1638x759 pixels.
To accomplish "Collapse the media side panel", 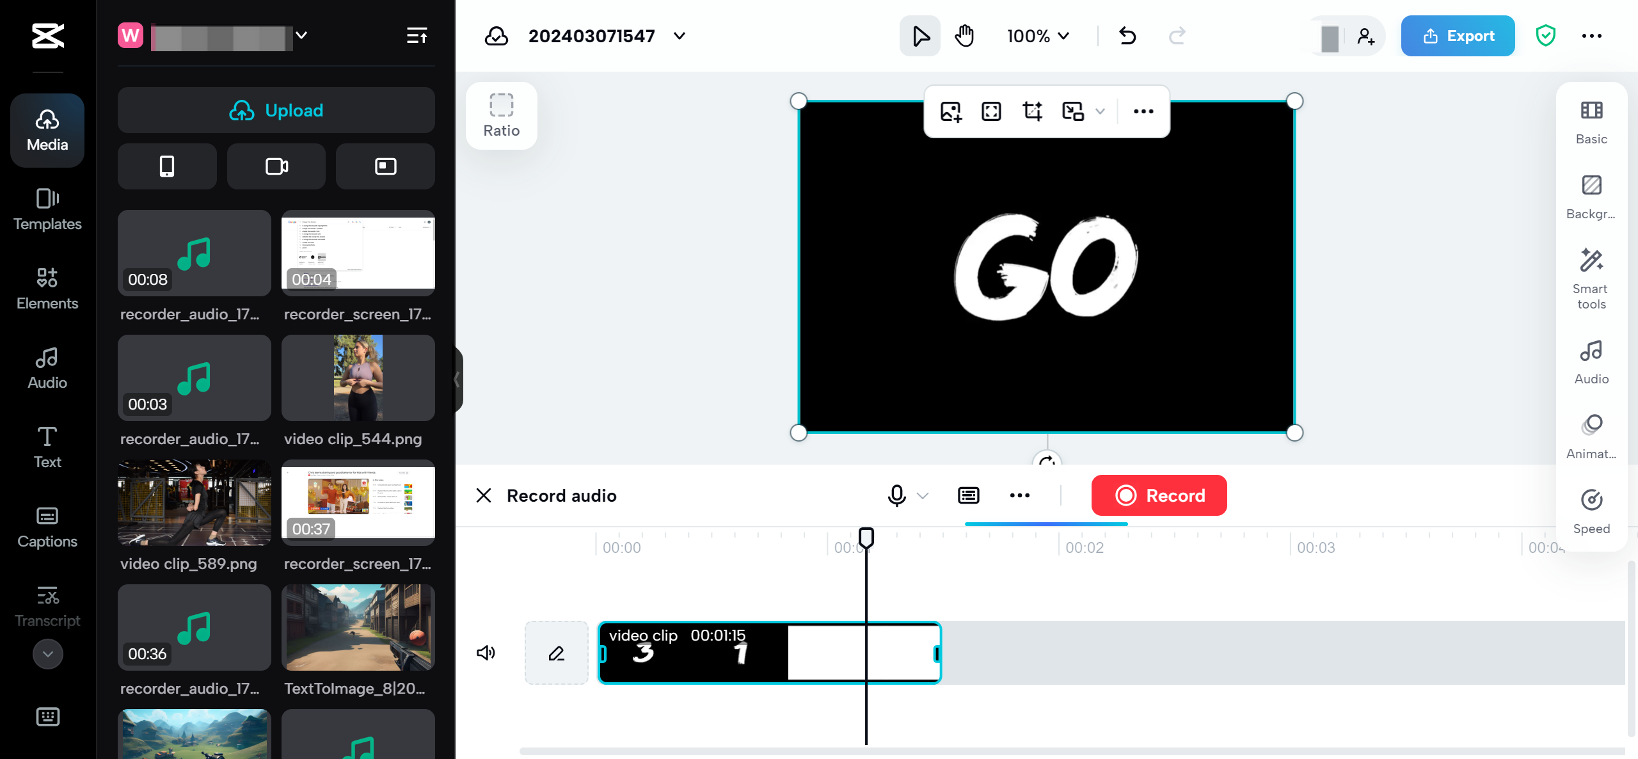I will click(x=457, y=379).
